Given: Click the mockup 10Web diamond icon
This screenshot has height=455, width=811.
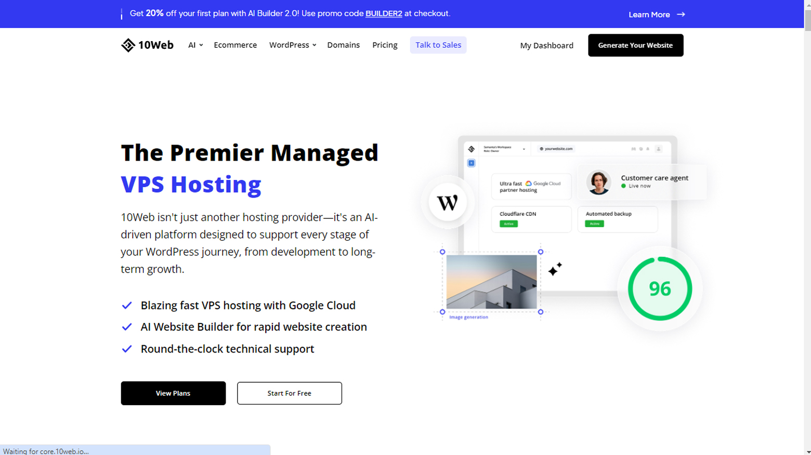Looking at the screenshot, I should tap(472, 149).
